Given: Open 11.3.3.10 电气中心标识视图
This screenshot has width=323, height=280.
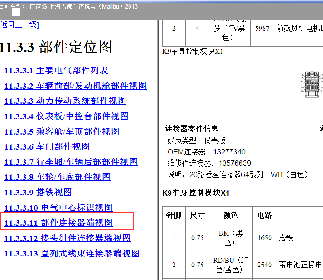Looking at the screenshot, I should coord(58,208).
